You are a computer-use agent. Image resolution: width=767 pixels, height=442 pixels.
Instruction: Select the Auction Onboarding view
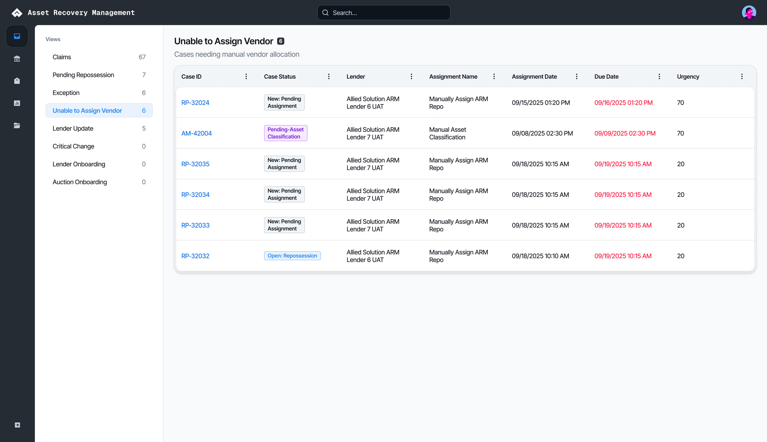[99, 182]
